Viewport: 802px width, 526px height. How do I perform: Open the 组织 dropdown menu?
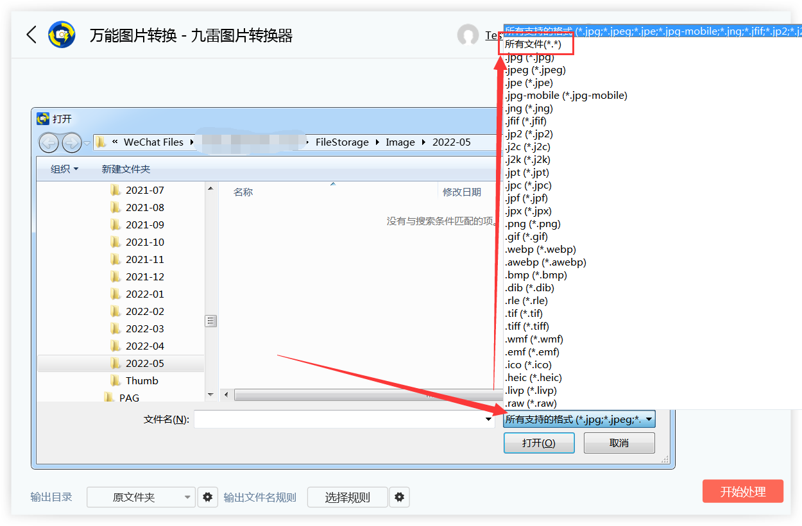coord(64,169)
